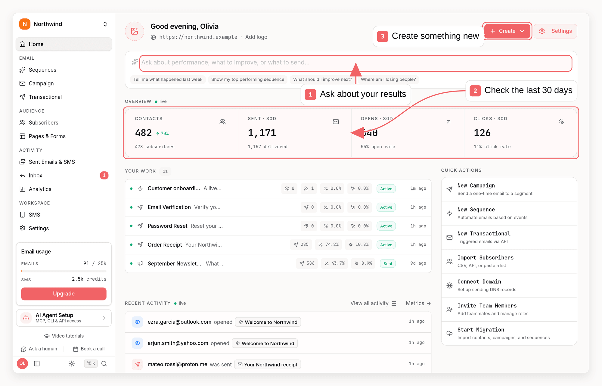
Task: Toggle light/dark theme sun icon
Action: pyautogui.click(x=72, y=363)
